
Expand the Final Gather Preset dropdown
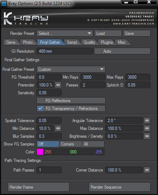coord(71,69)
